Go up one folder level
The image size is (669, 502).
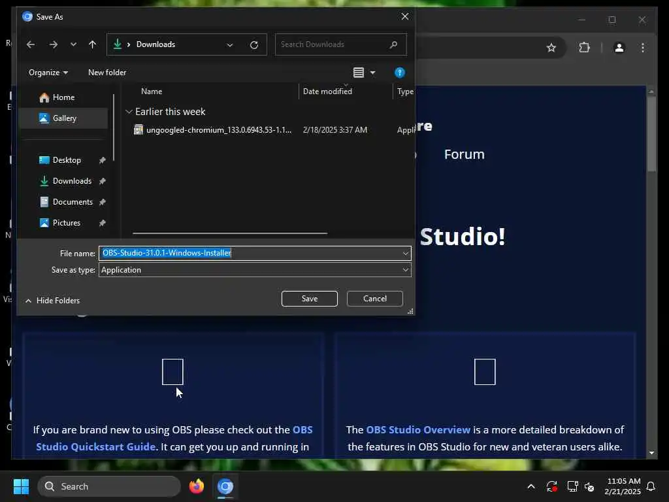pyautogui.click(x=93, y=44)
